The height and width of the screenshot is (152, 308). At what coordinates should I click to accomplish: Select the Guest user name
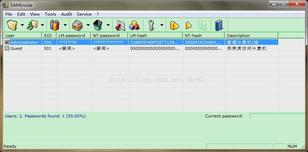coord(16,48)
